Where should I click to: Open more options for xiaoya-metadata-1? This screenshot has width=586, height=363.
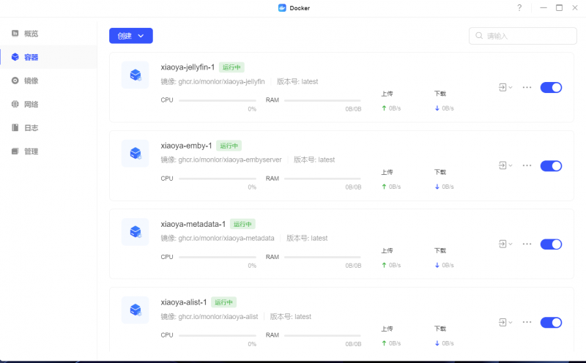coord(527,244)
